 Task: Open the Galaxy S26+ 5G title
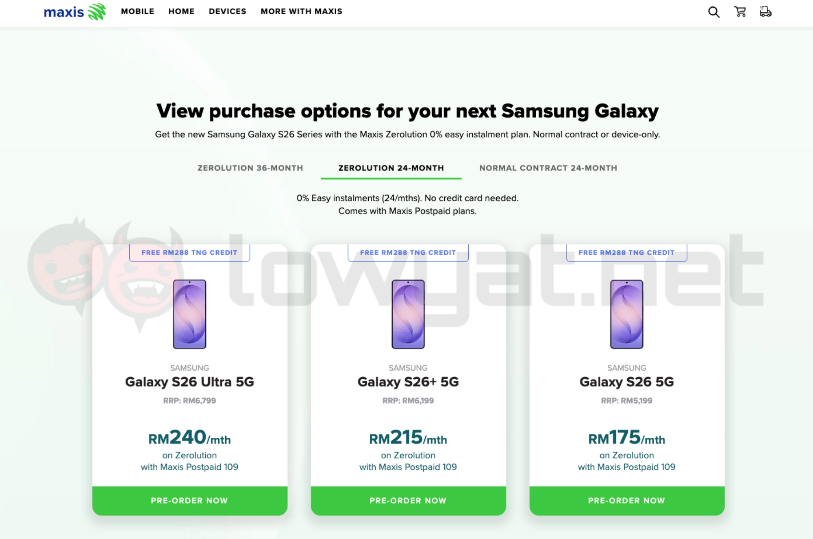[408, 382]
